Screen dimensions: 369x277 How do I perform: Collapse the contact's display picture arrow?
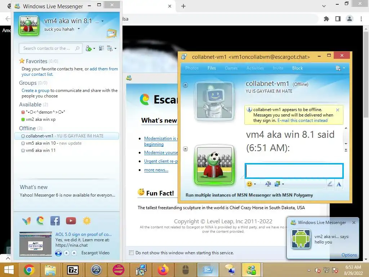click(186, 85)
